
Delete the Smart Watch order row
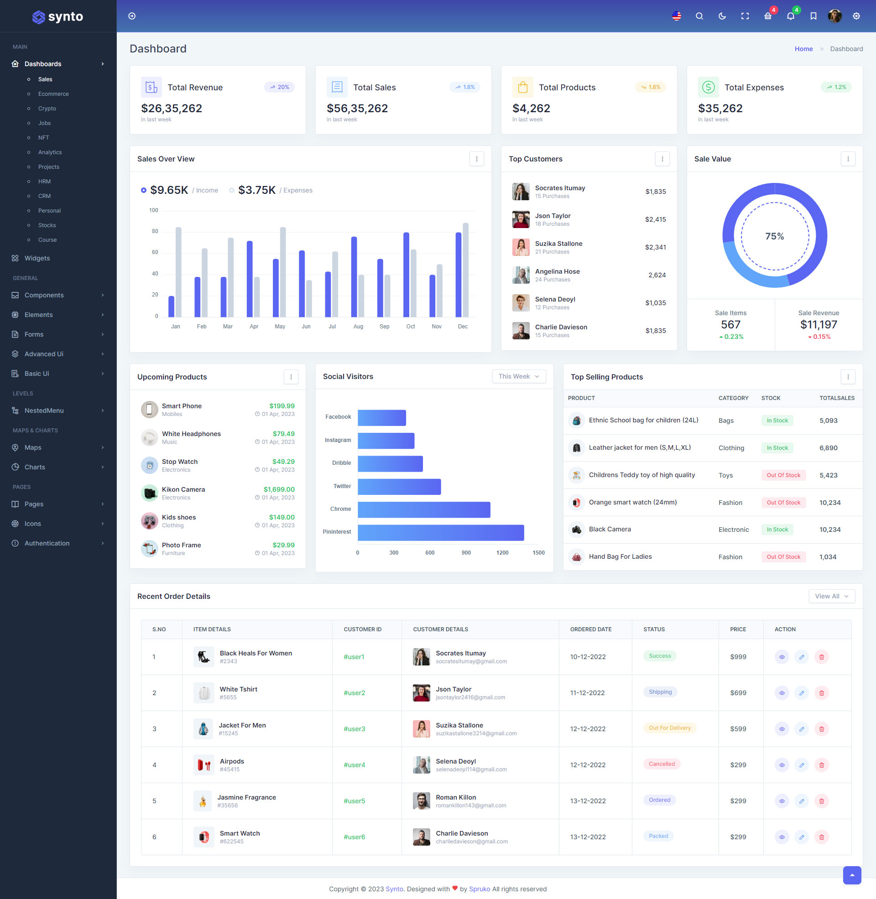pos(822,837)
